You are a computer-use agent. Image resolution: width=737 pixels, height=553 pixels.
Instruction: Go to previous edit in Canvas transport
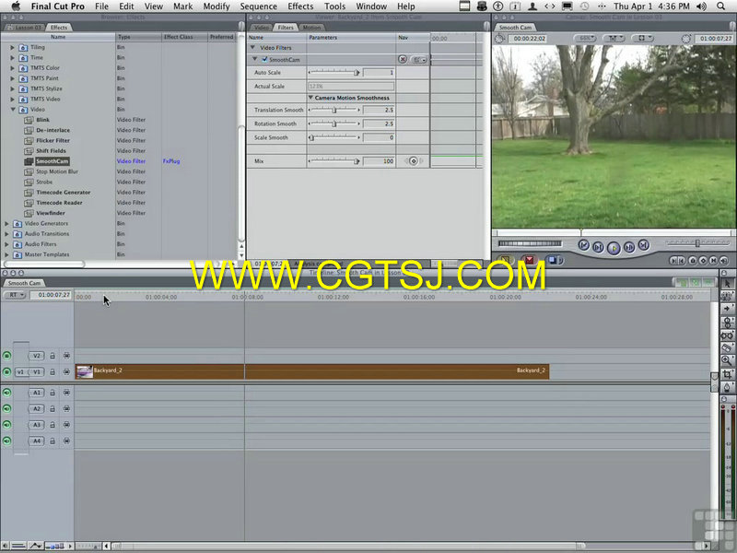pos(583,245)
